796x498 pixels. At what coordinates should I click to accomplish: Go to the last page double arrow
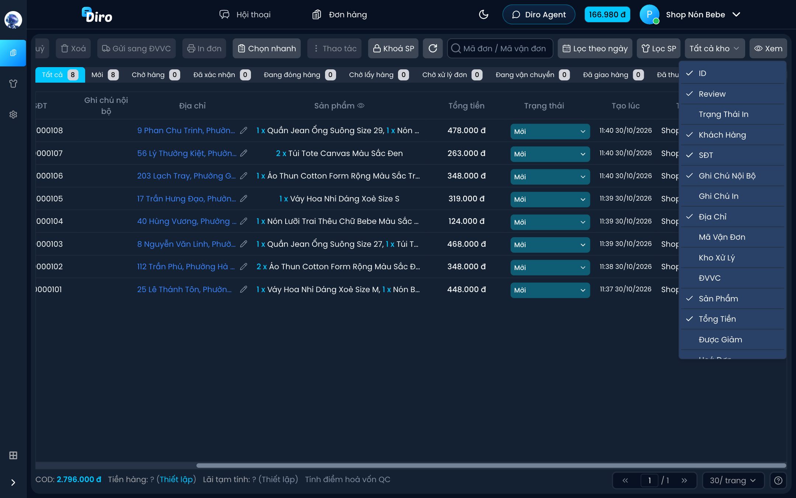pos(684,480)
